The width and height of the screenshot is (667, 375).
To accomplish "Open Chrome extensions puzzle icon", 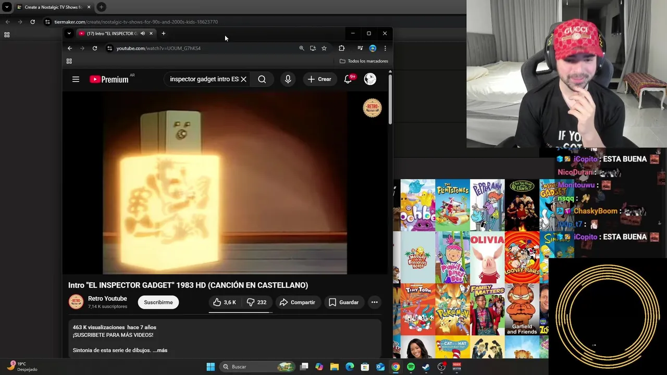I will coord(341,48).
